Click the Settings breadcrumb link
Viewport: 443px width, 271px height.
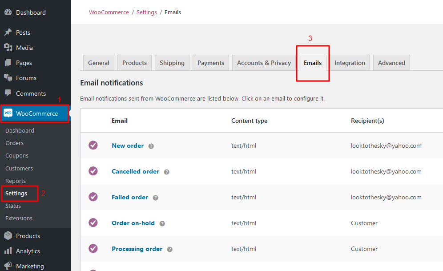click(147, 12)
